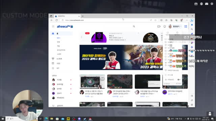Expand the profile name dropdown in header
The width and height of the screenshot is (216, 121).
pyautogui.click(x=175, y=26)
